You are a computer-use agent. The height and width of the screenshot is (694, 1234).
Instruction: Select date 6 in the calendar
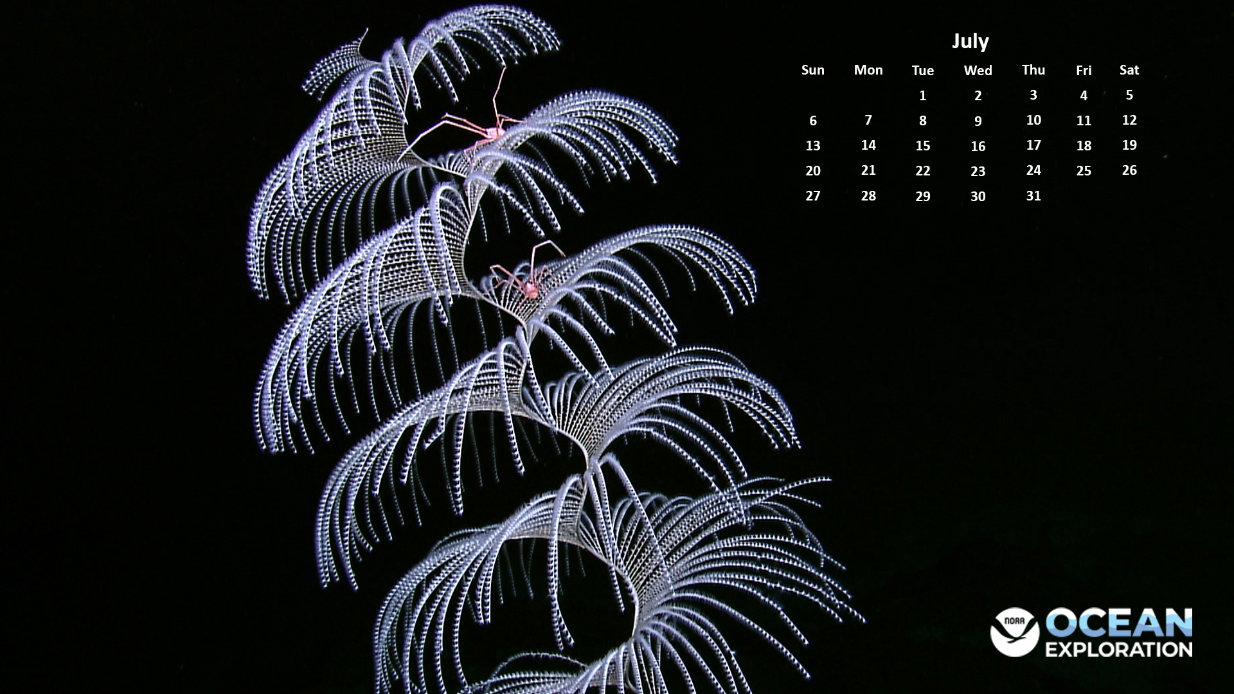pyautogui.click(x=812, y=121)
